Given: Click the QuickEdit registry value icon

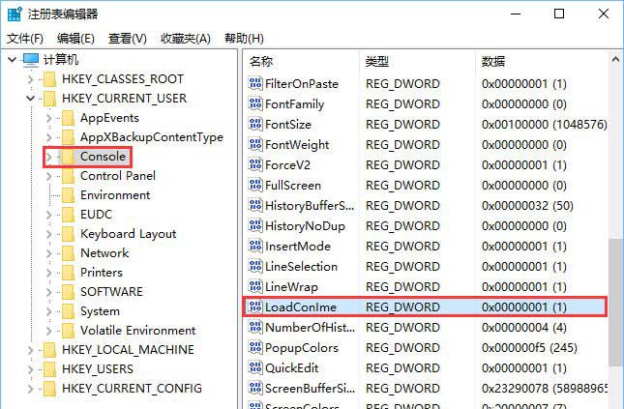Looking at the screenshot, I should [x=255, y=367].
